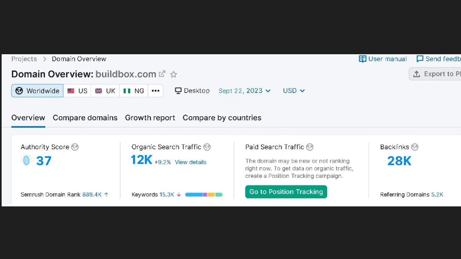Click the Authority Score oval chart icon
This screenshot has height=259, width=461.
[26, 160]
